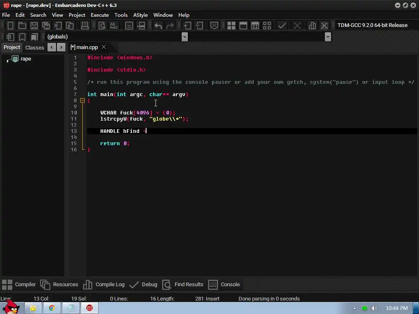419x314 pixels.
Task: Click the Profile Analysis bar chart icon
Action: (x=312, y=26)
